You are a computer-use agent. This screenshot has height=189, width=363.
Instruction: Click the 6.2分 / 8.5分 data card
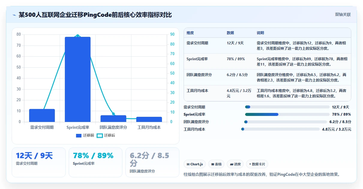(152, 162)
